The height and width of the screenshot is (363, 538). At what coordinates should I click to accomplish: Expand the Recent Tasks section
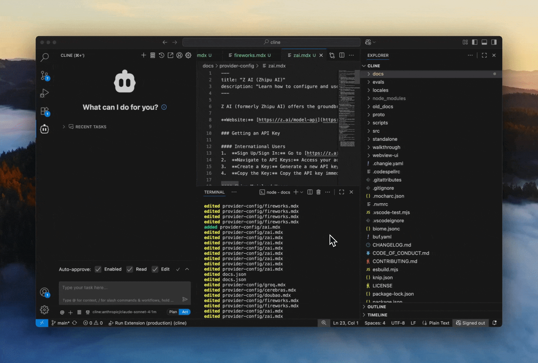tap(84, 127)
